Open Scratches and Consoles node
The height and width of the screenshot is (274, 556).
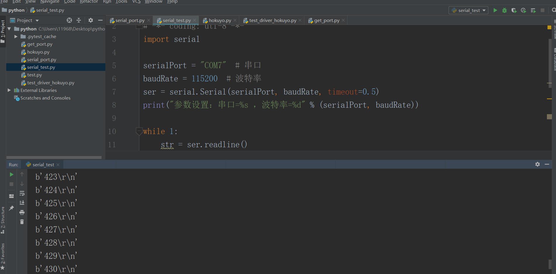pyautogui.click(x=45, y=98)
